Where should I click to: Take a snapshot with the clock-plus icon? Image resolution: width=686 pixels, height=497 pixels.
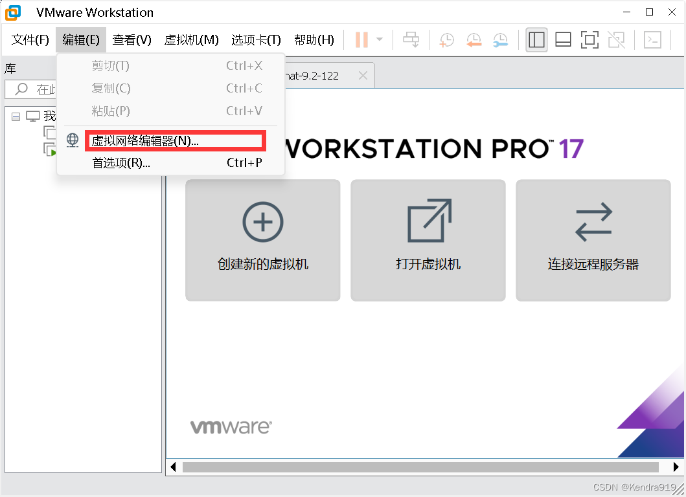[x=446, y=39]
